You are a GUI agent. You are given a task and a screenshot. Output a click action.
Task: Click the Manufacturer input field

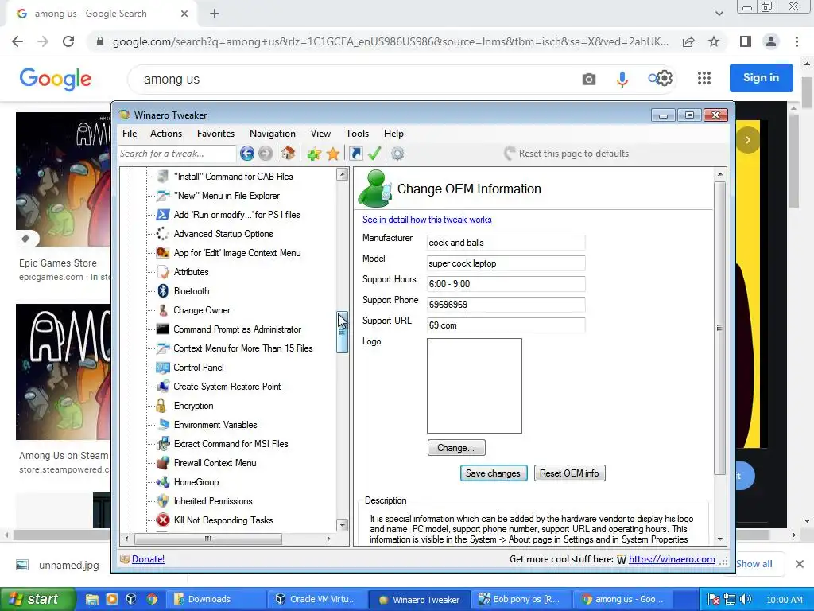pos(506,243)
